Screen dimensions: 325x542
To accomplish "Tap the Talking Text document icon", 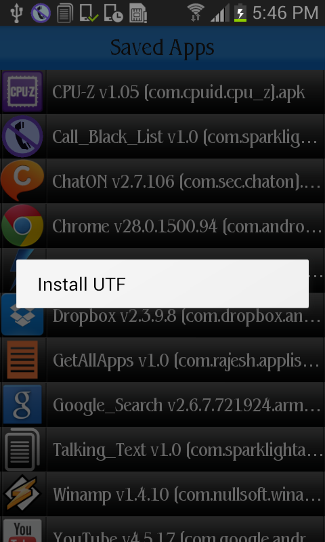I will pyautogui.click(x=22, y=449).
